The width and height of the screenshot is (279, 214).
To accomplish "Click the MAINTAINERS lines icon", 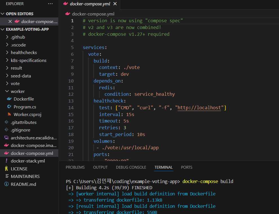I will tap(7, 176).
